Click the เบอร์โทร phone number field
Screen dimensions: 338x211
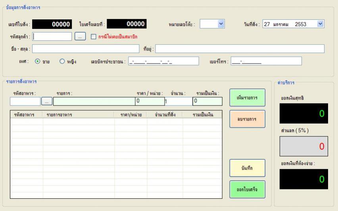[266, 61]
